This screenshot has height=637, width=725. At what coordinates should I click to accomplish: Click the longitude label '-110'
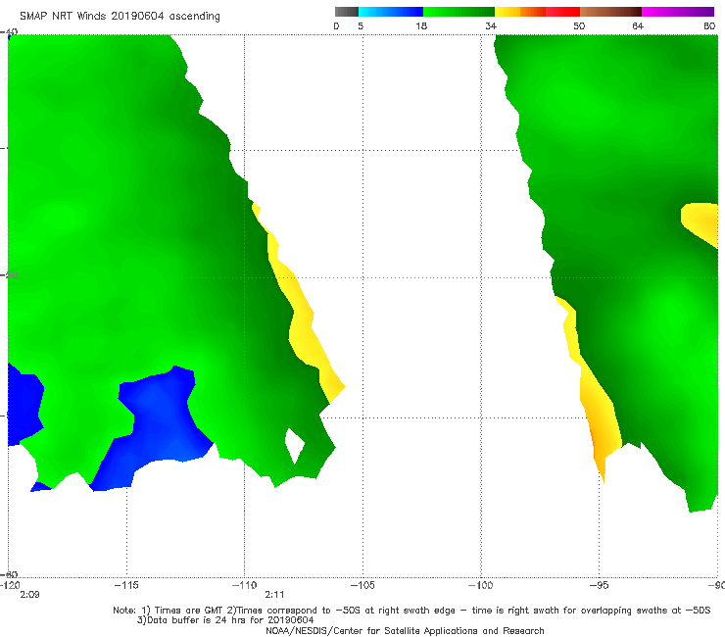click(x=245, y=585)
